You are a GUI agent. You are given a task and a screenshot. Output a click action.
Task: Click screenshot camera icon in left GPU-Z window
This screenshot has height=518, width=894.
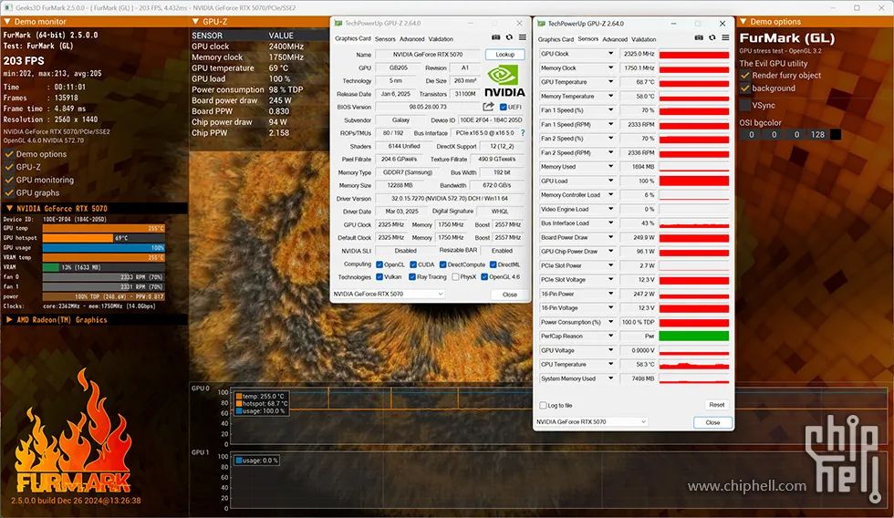coord(496,37)
